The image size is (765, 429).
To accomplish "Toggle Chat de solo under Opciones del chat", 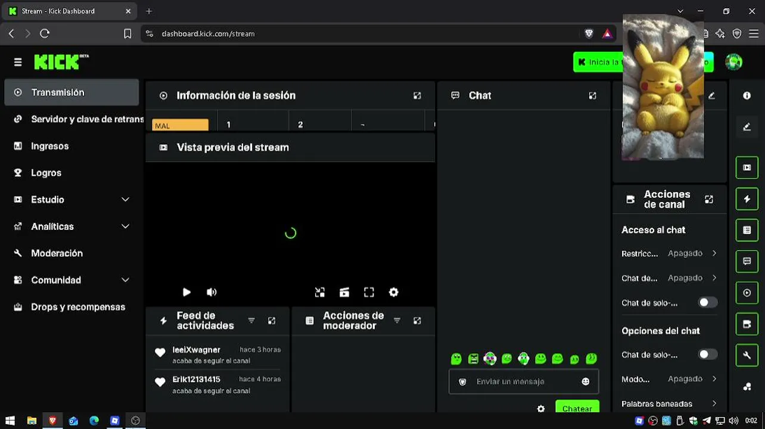I will (707, 355).
